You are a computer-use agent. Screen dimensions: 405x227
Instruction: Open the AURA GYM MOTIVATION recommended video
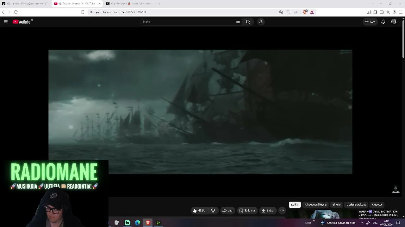pos(378,213)
